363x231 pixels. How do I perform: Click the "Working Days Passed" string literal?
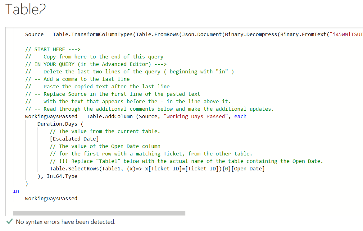[x=196, y=116]
